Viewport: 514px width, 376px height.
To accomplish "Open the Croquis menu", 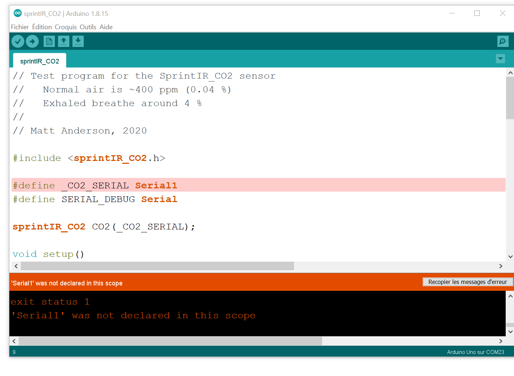I will coord(65,27).
